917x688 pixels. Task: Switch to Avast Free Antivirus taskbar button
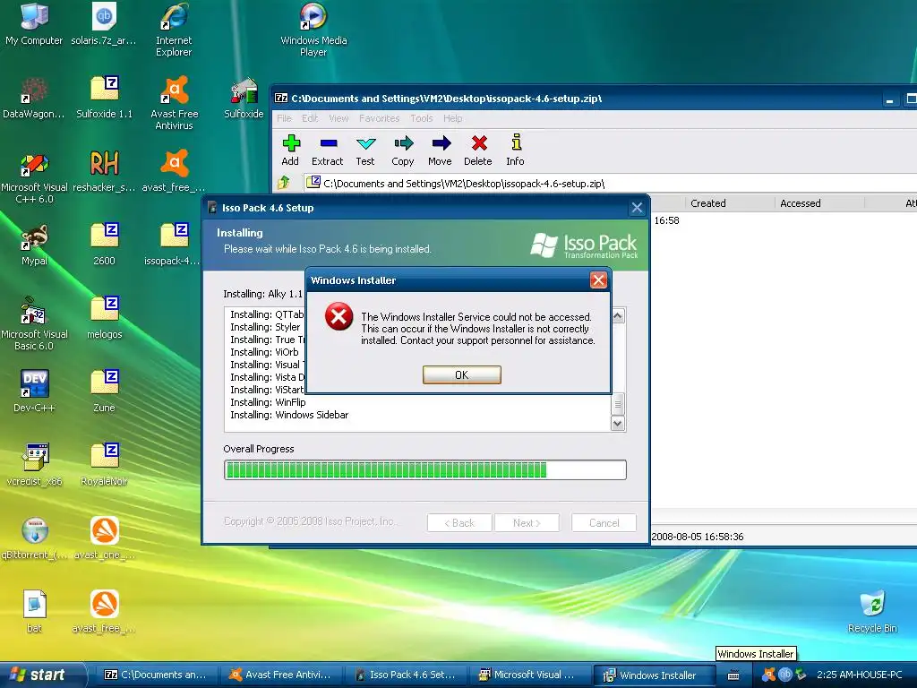click(280, 675)
